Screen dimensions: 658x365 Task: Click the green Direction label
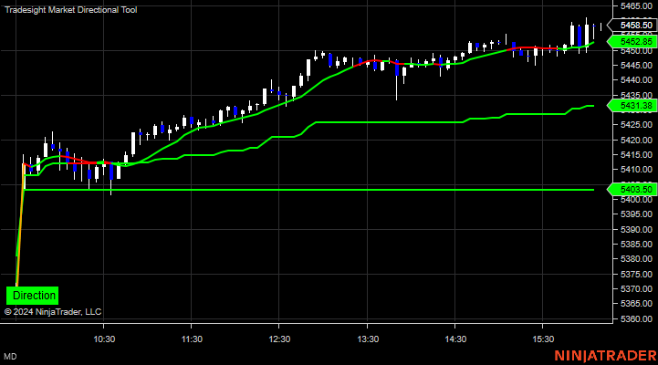[32, 296]
